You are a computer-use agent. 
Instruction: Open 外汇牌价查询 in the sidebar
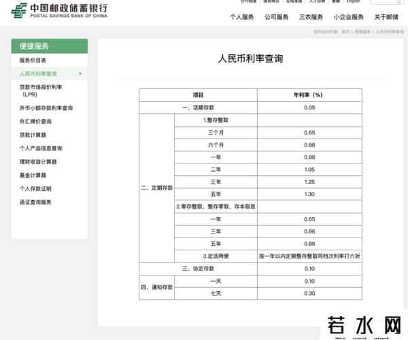(35, 121)
